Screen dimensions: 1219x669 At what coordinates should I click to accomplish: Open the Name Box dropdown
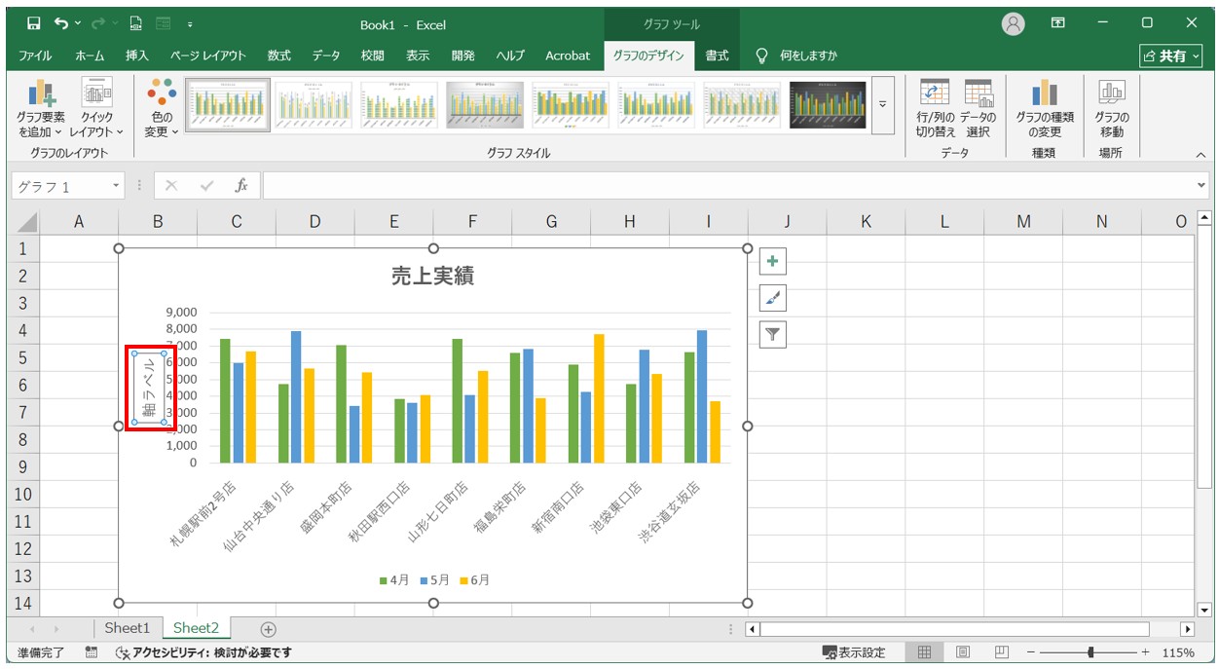coord(117,185)
